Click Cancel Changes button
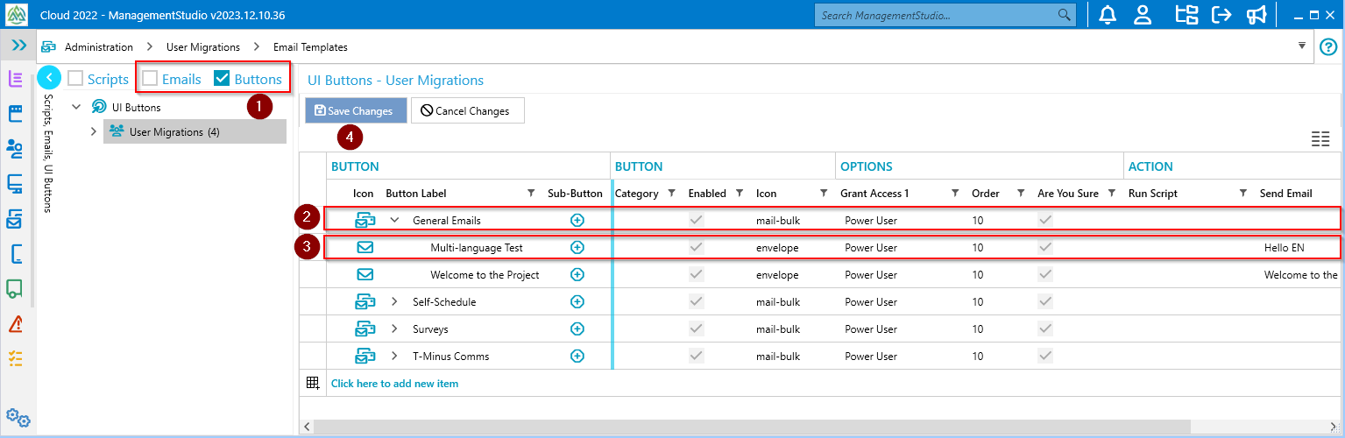The width and height of the screenshot is (1345, 438). (x=467, y=110)
